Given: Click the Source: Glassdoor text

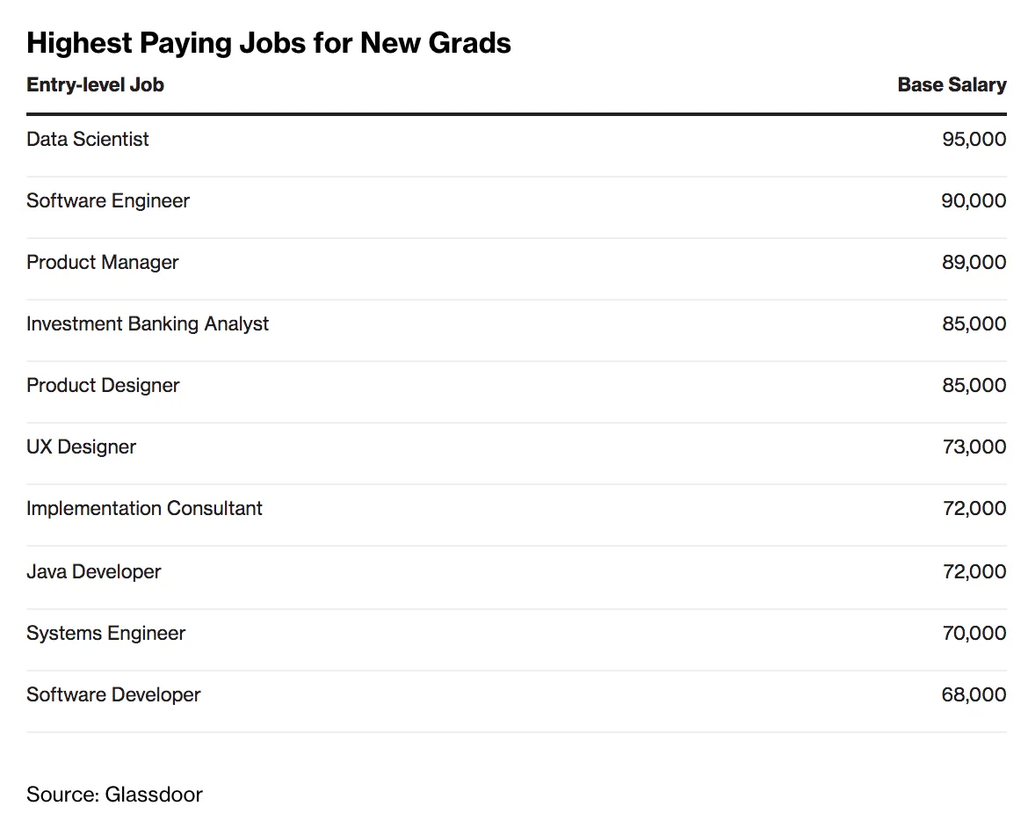Looking at the screenshot, I should [x=114, y=795].
